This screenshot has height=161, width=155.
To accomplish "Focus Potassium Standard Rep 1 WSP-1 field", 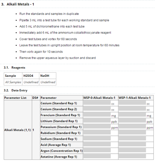I will coord(132,127).
